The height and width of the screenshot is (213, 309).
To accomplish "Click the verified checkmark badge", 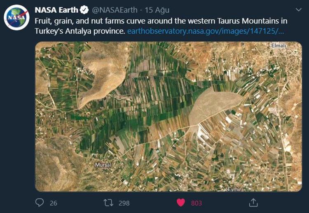I will (84, 10).
